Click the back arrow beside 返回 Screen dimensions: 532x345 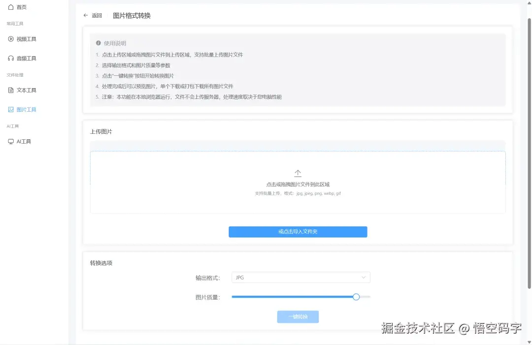click(x=85, y=15)
